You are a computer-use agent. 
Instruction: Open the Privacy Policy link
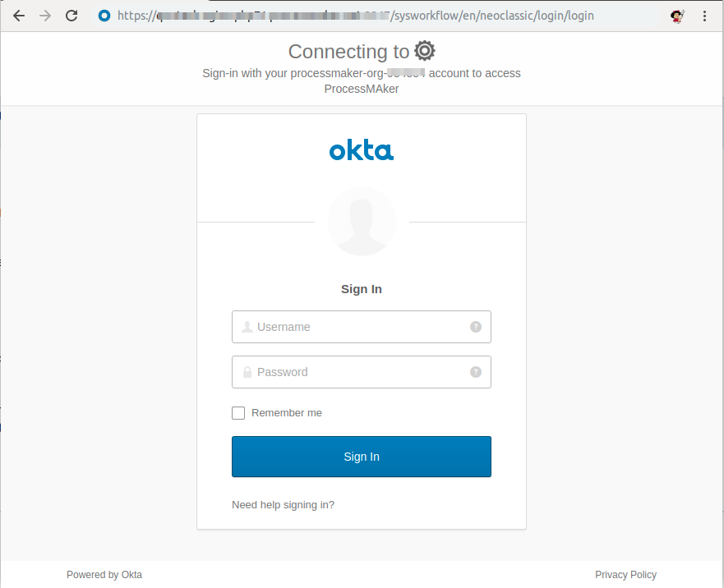pos(625,575)
